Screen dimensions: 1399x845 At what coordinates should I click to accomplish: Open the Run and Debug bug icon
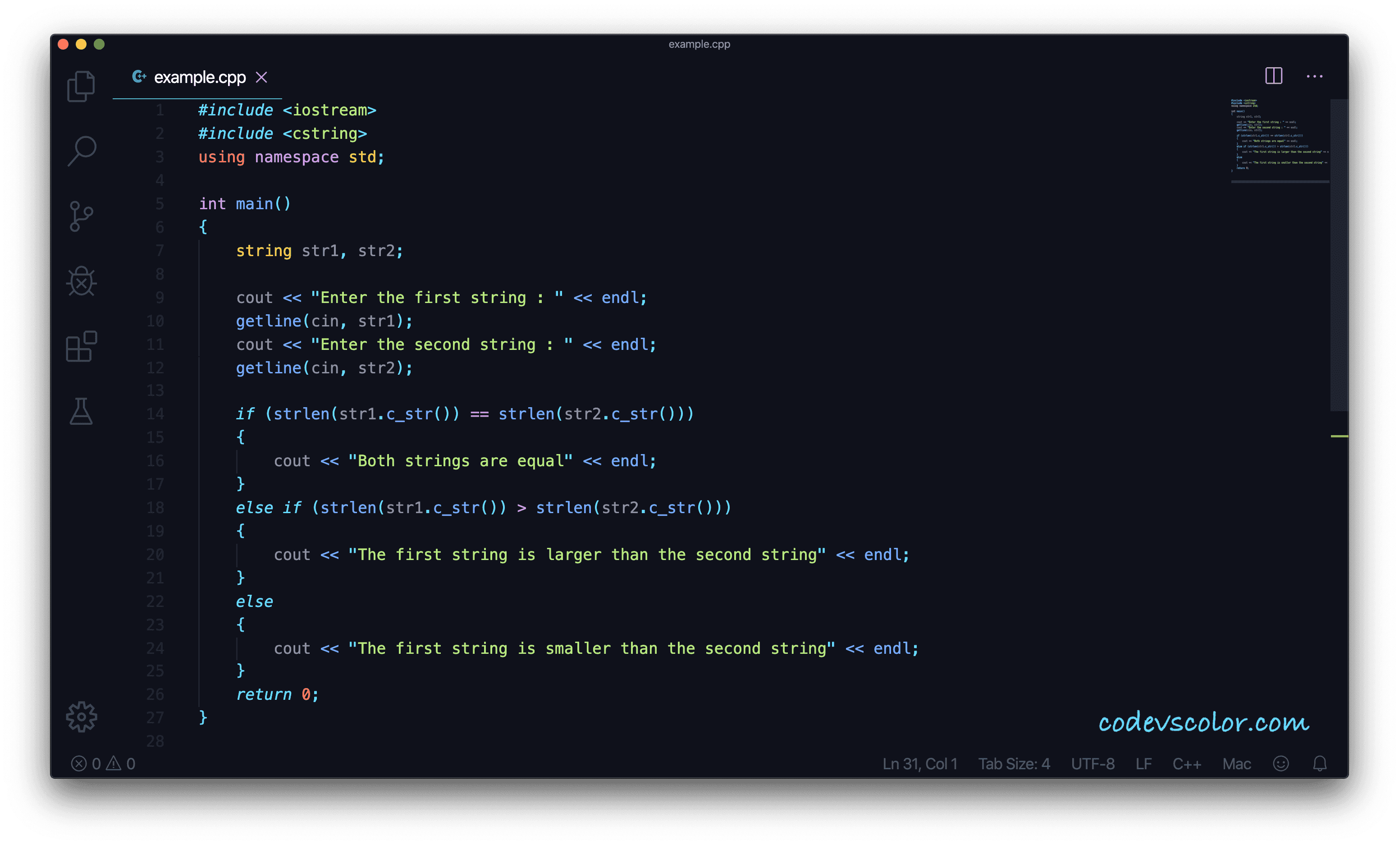81,282
